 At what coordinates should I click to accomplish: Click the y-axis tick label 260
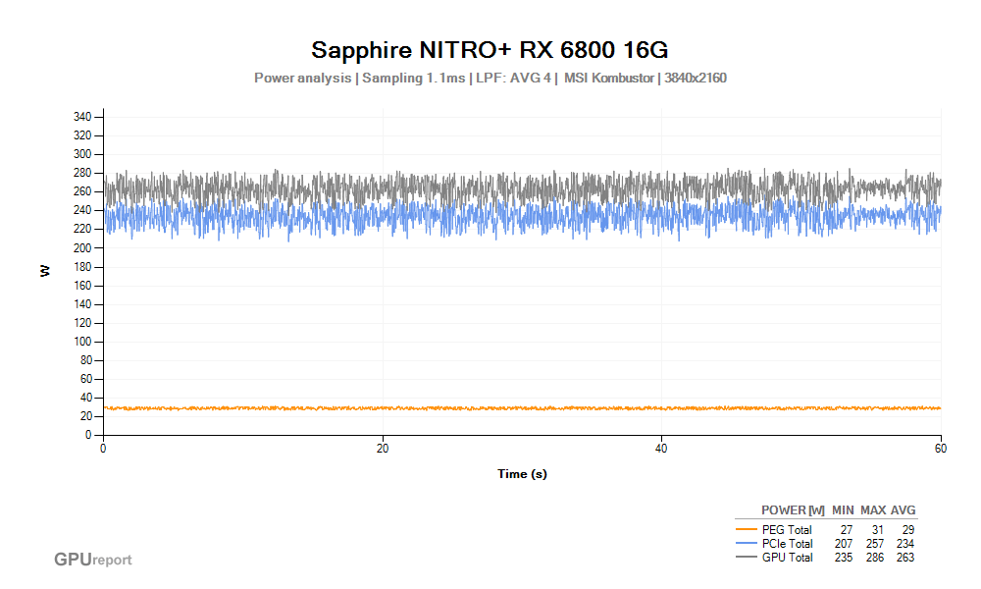point(82,191)
